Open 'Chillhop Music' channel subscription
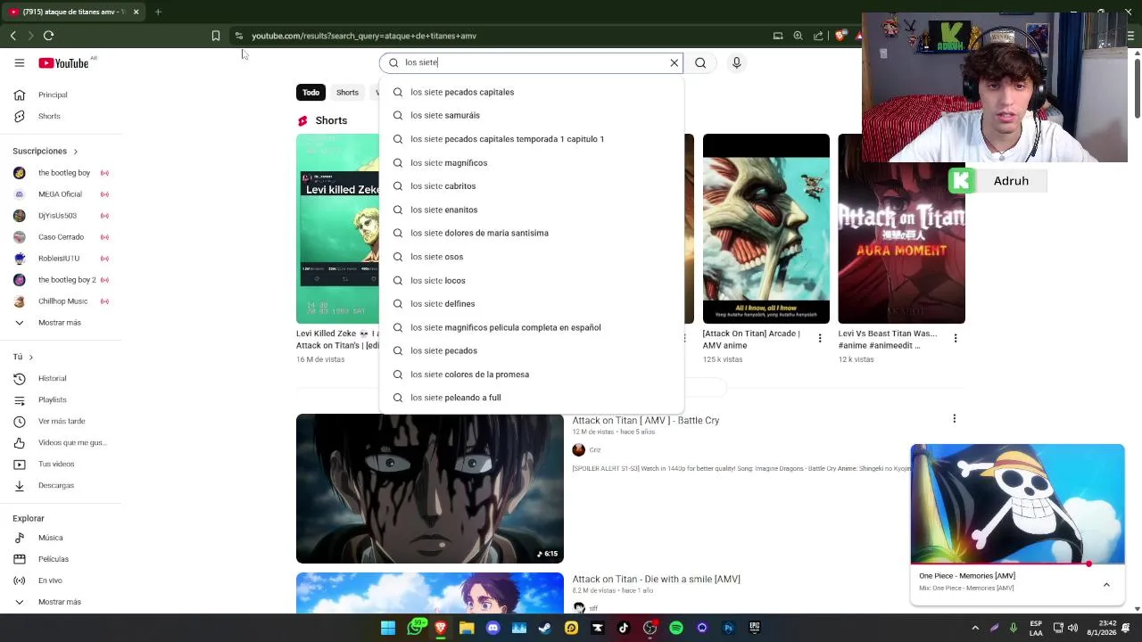Image resolution: width=1142 pixels, height=642 pixels. point(61,301)
